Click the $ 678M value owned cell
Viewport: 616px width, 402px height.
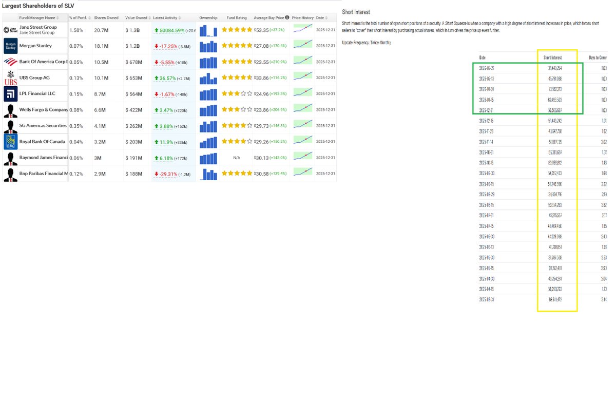click(x=134, y=62)
